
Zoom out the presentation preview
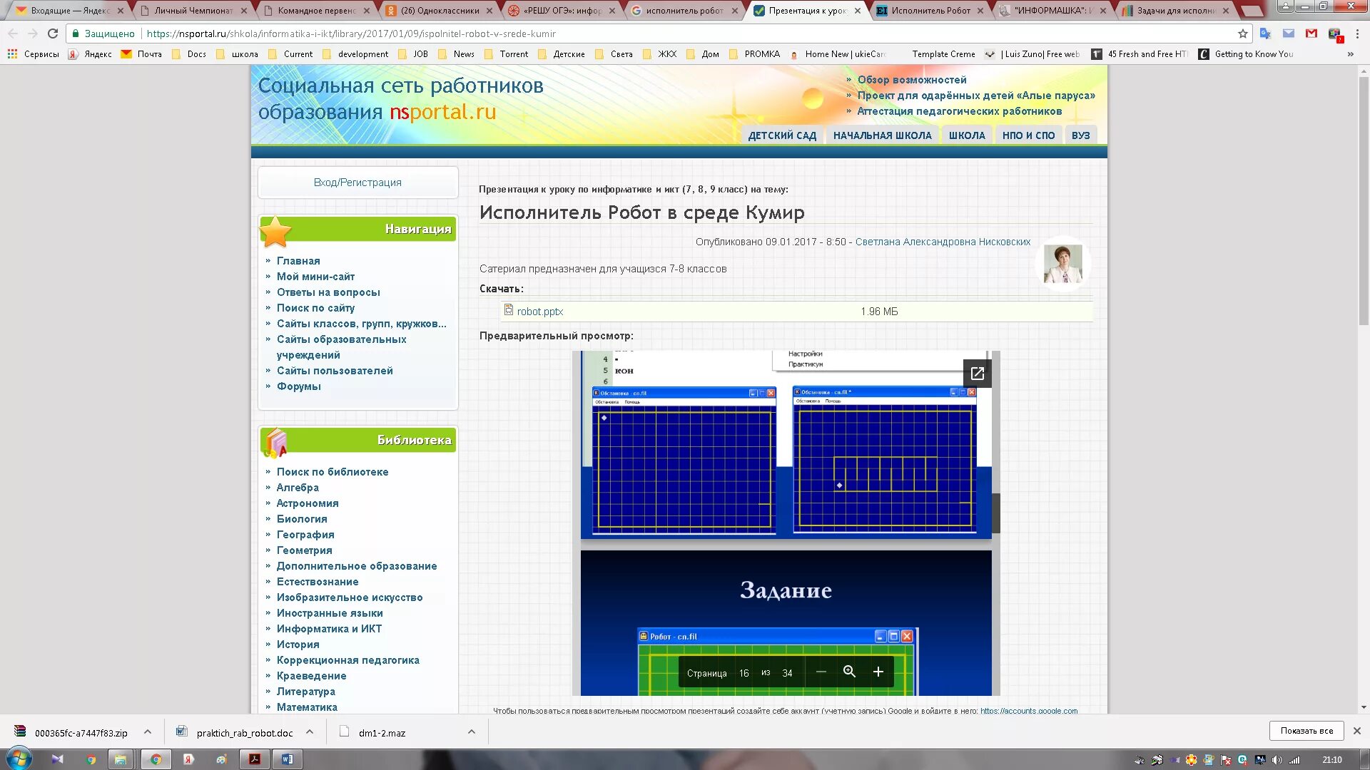pos(821,672)
